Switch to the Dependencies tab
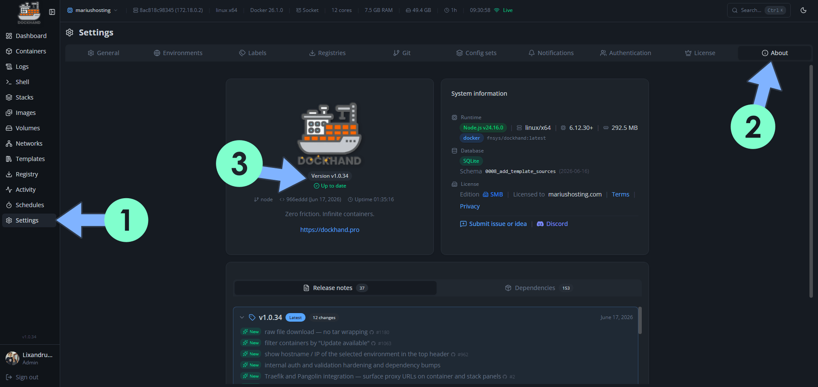The height and width of the screenshot is (387, 818). point(538,288)
